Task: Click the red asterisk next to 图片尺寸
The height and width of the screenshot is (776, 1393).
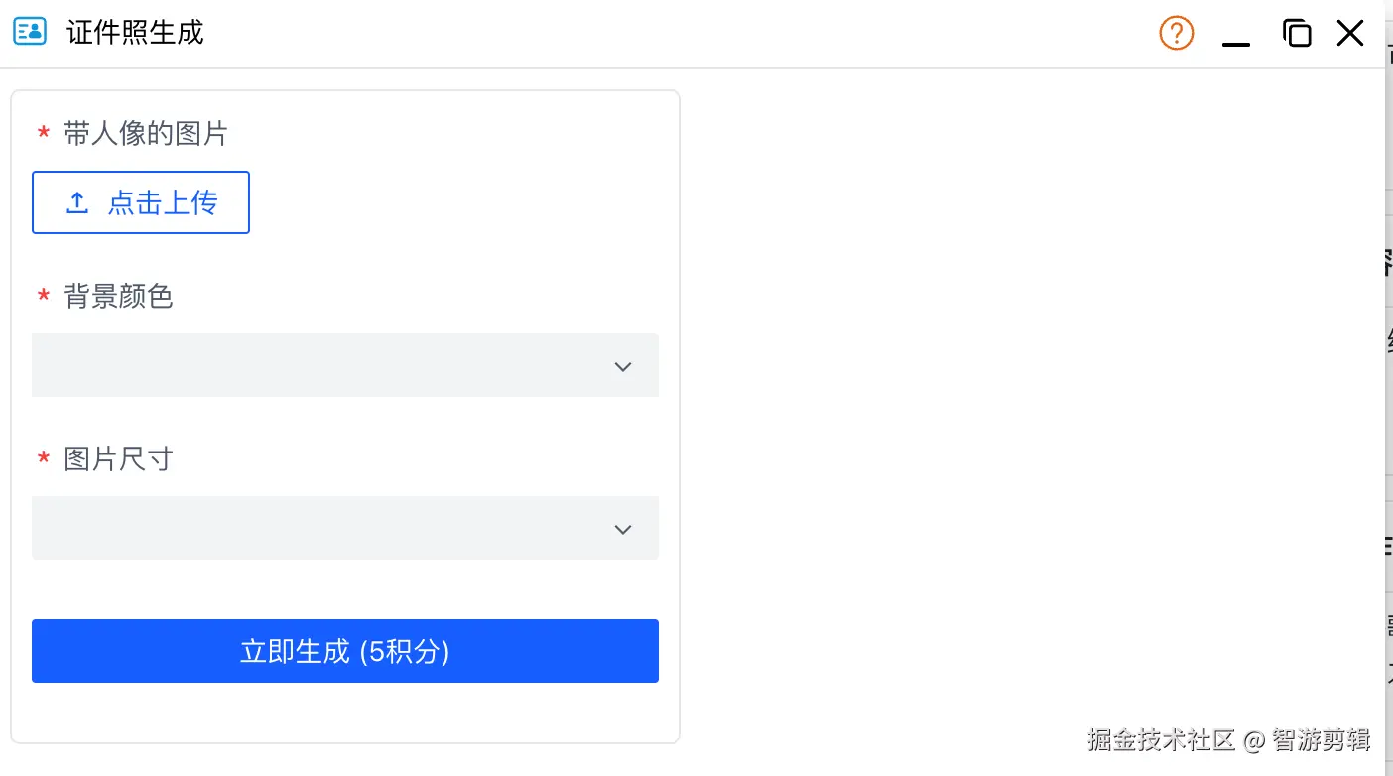Action: (43, 459)
